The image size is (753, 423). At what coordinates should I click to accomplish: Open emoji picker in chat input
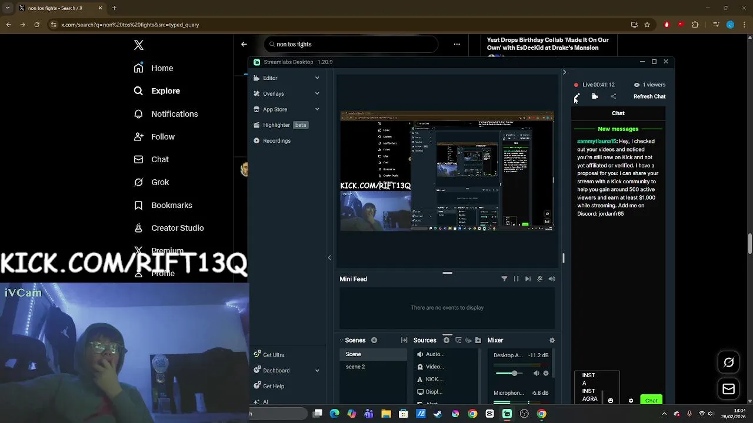click(611, 401)
